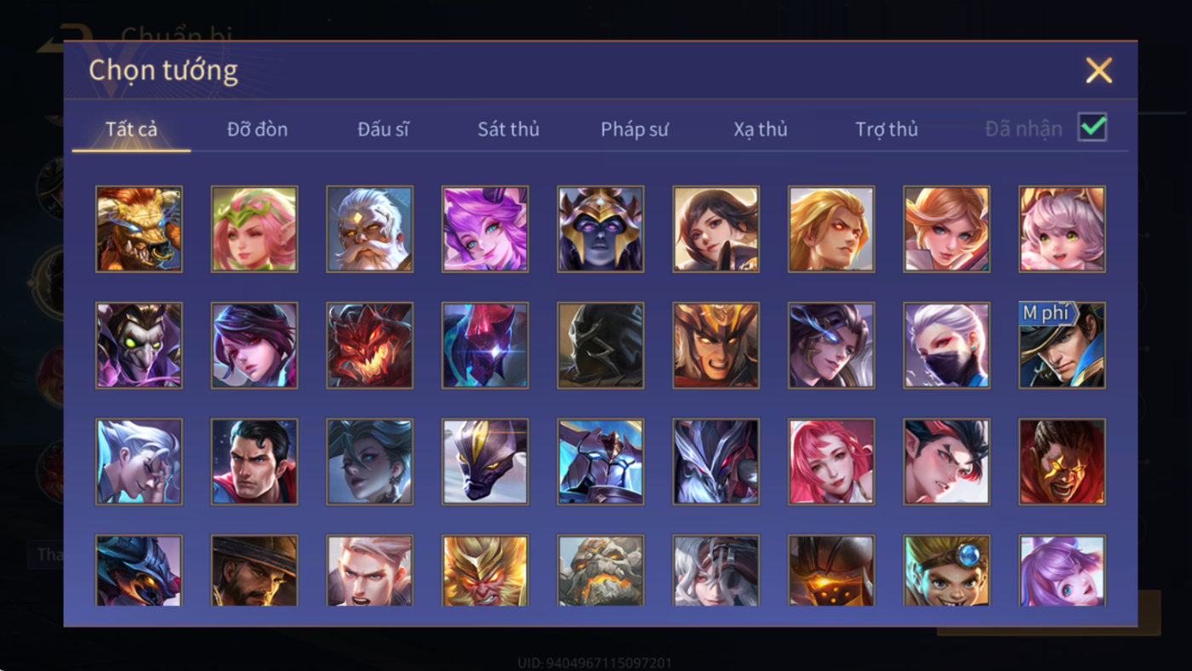The height and width of the screenshot is (671, 1192).
Task: Switch to the "Đỡ đòn" tab
Action: point(257,129)
